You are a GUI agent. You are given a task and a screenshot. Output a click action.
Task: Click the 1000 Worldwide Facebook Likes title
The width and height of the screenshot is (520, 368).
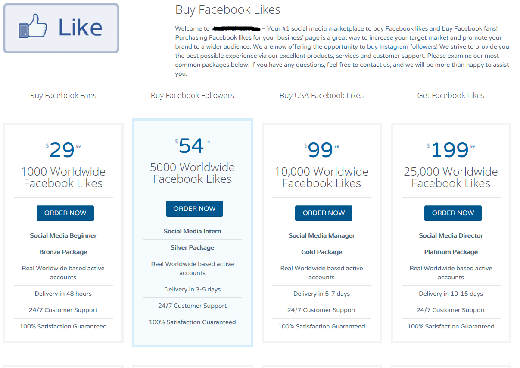click(63, 177)
